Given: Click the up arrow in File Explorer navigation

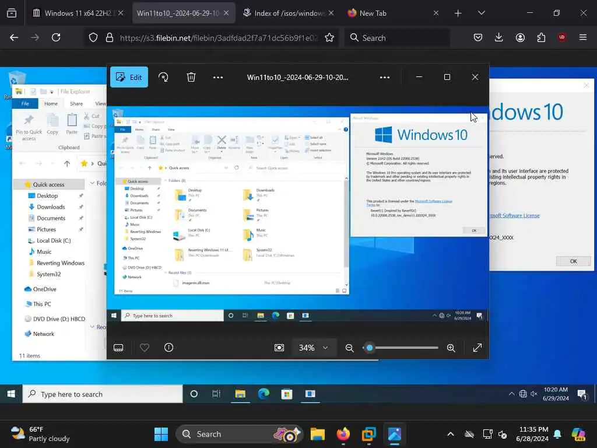Looking at the screenshot, I should 67,164.
